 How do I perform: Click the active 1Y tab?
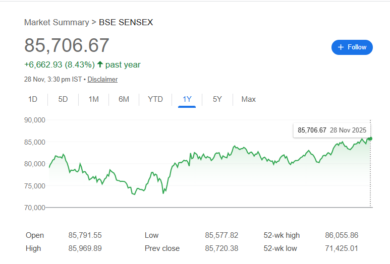187,99
